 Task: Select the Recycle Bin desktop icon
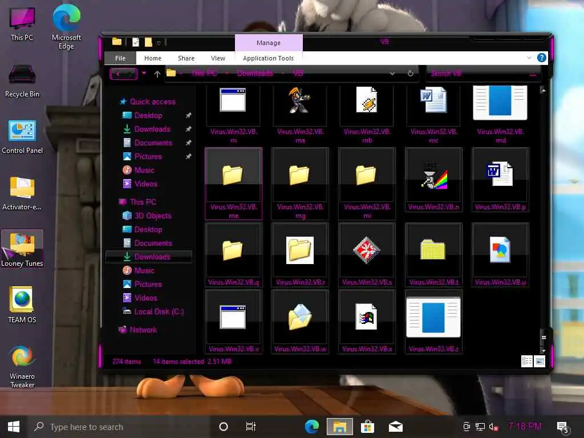point(22,81)
